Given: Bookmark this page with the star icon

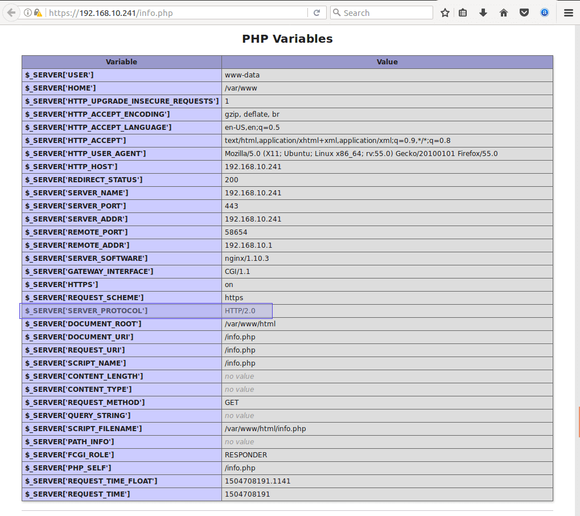Looking at the screenshot, I should (x=445, y=13).
